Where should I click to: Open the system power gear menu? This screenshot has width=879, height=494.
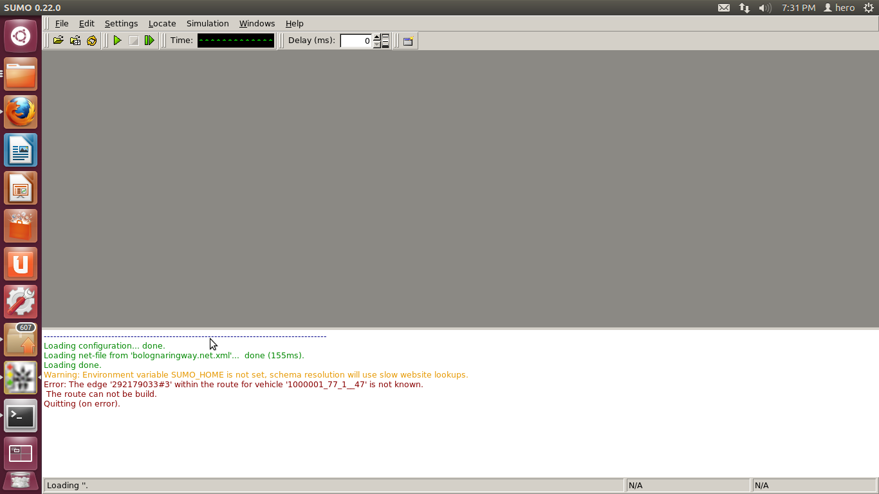pos(868,8)
